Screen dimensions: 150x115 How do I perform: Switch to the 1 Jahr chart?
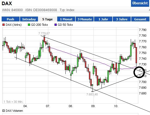103,19
